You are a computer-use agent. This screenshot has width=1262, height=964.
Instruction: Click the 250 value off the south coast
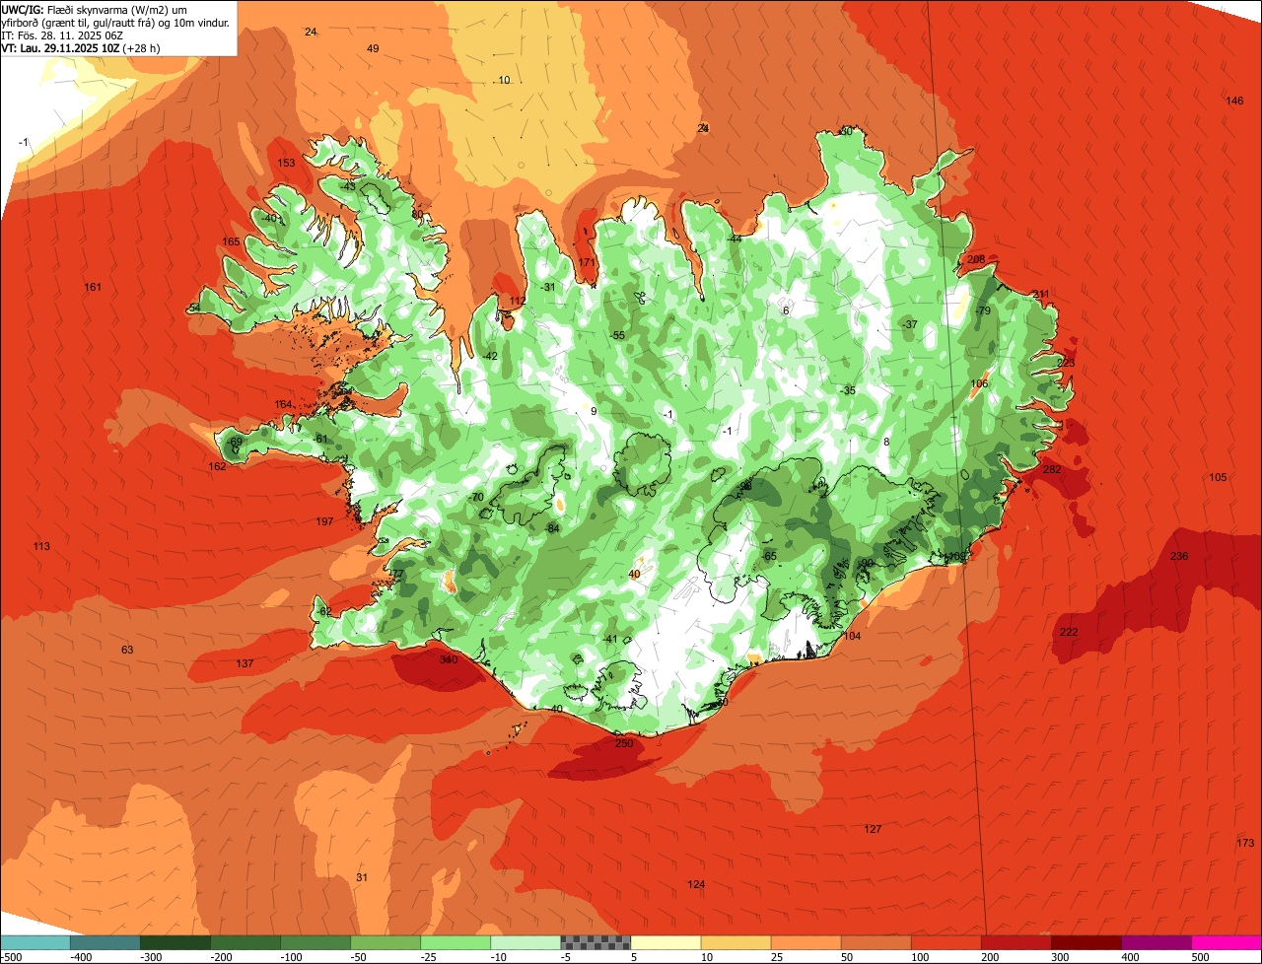pyautogui.click(x=624, y=743)
